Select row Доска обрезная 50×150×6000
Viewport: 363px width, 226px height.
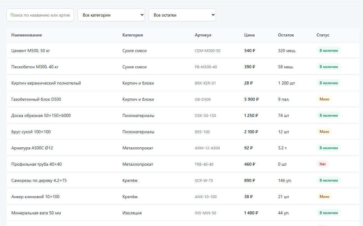183,115
